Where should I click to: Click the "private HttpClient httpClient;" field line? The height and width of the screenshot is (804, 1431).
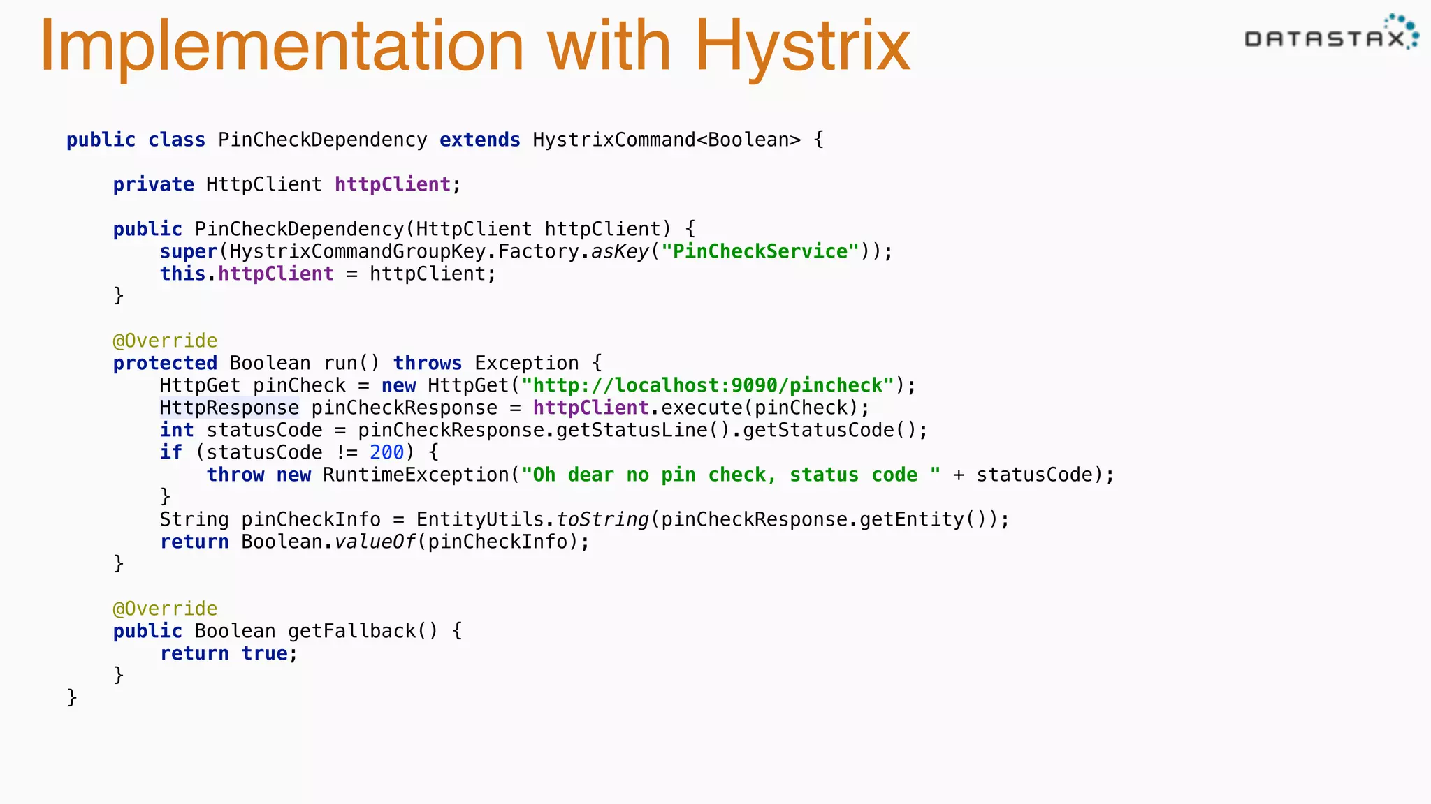click(287, 185)
